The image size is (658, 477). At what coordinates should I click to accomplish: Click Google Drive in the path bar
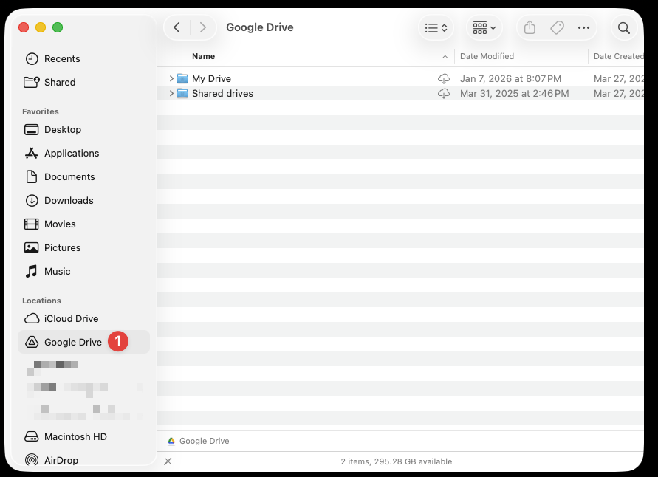point(204,441)
